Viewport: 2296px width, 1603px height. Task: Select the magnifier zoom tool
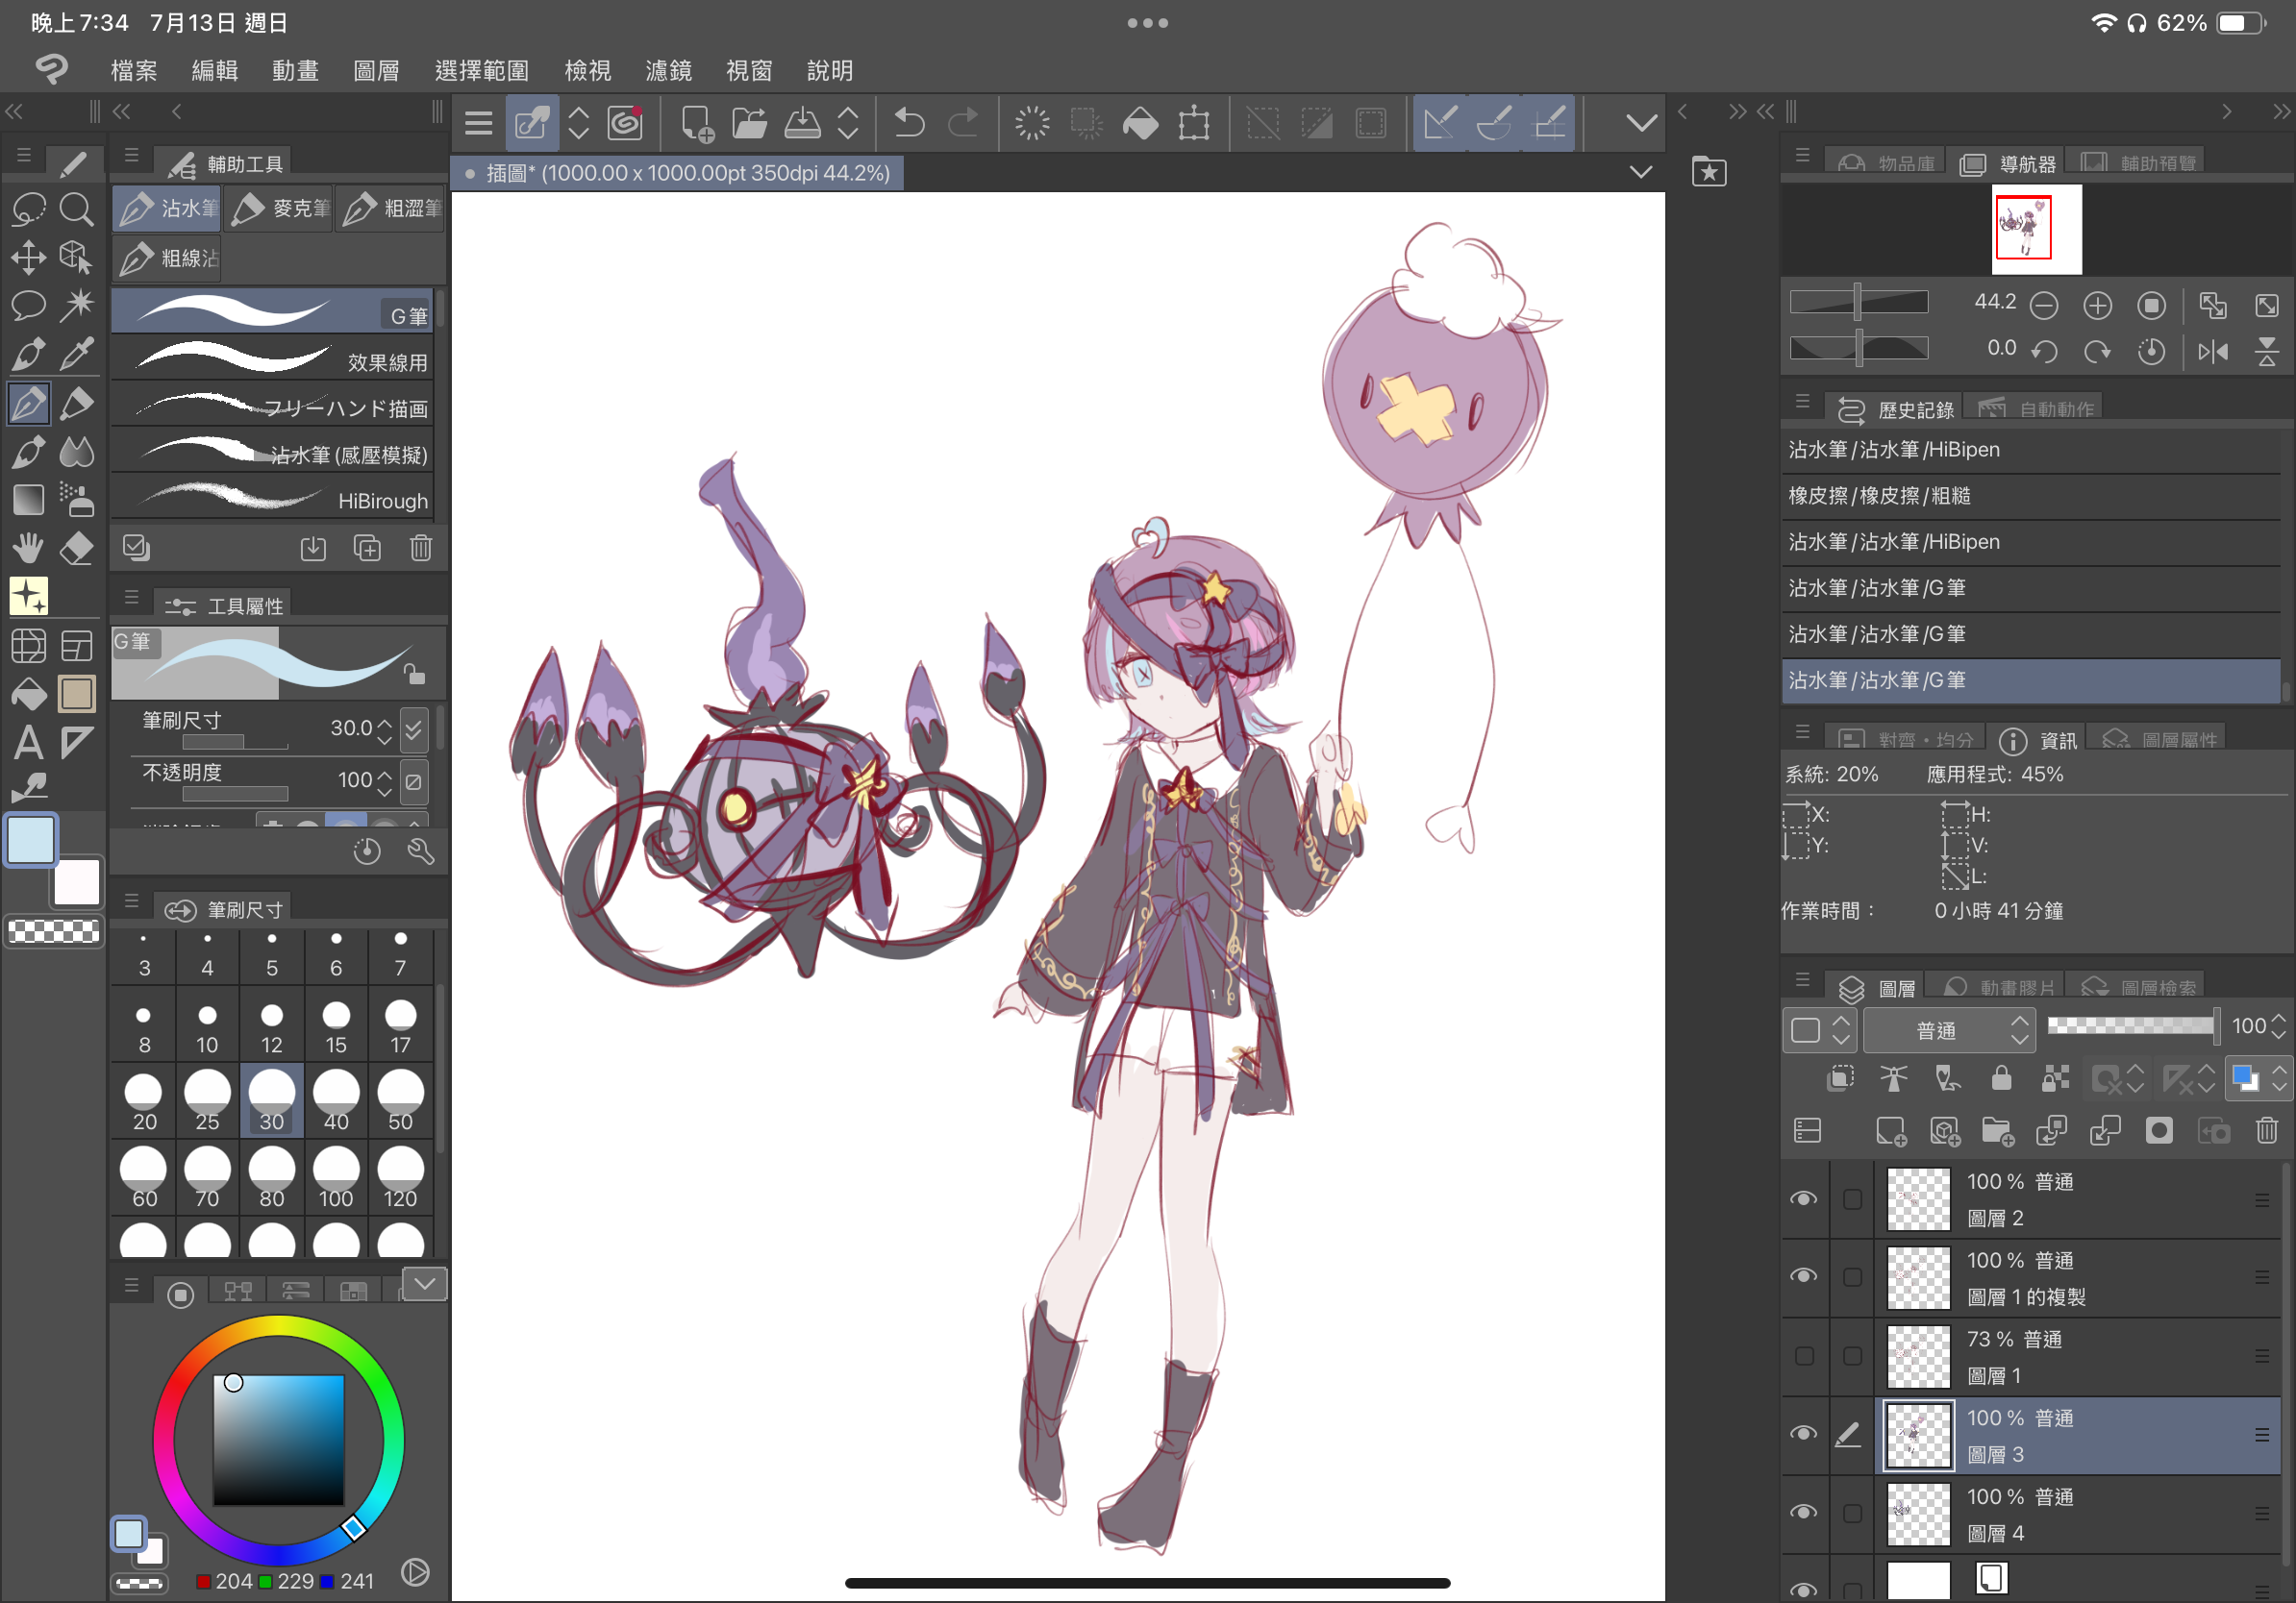(x=77, y=209)
